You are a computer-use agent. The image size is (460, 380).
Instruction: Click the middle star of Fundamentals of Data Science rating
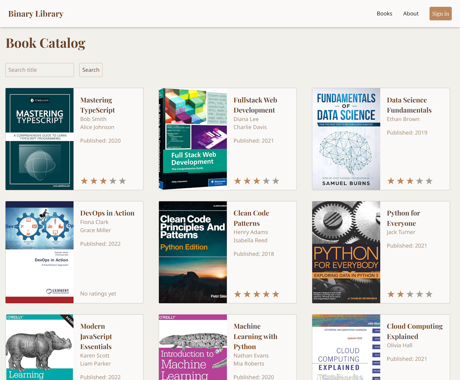pyautogui.click(x=410, y=181)
